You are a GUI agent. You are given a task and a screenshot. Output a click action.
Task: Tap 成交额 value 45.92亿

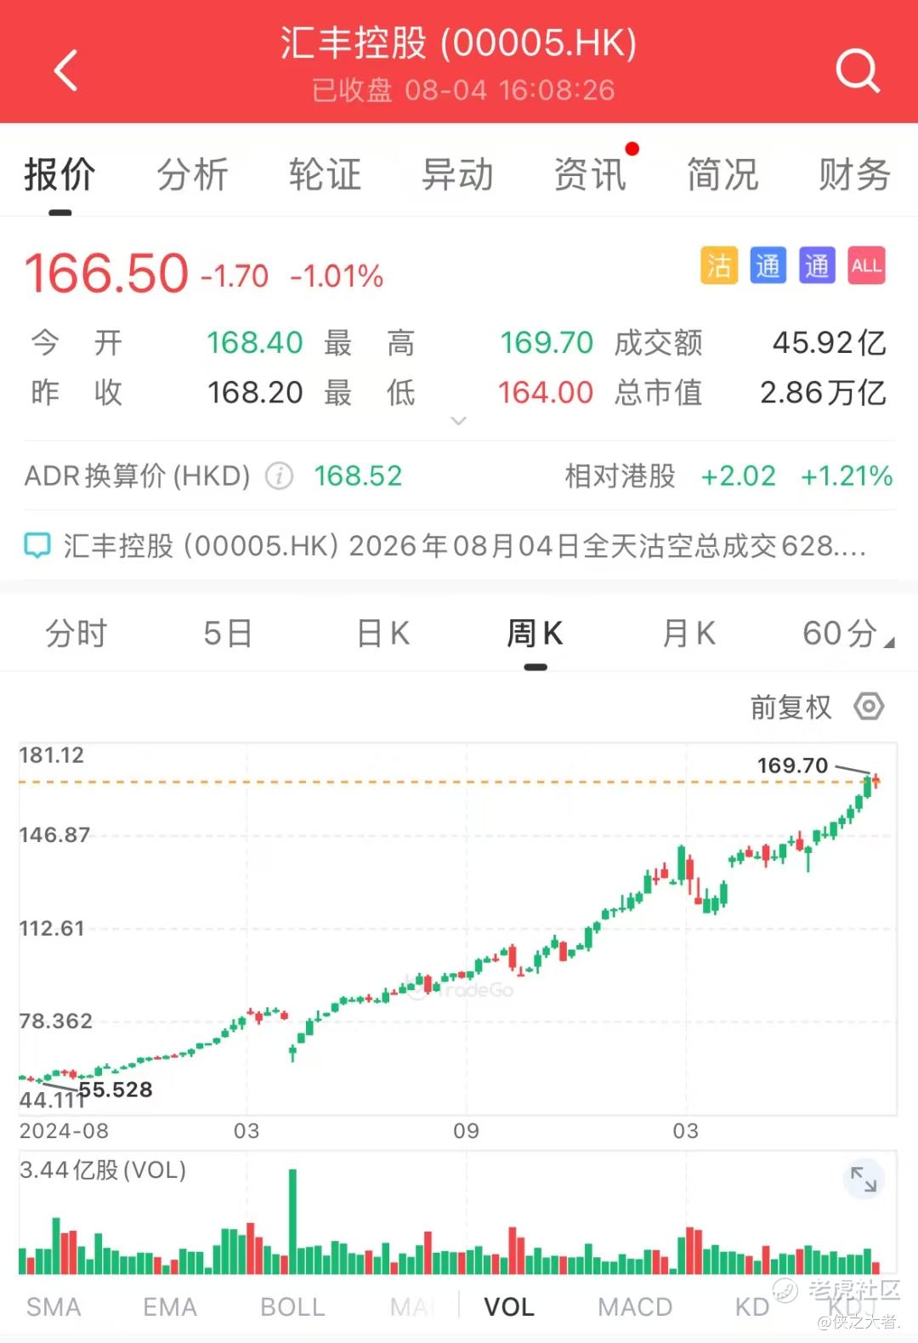tap(830, 343)
